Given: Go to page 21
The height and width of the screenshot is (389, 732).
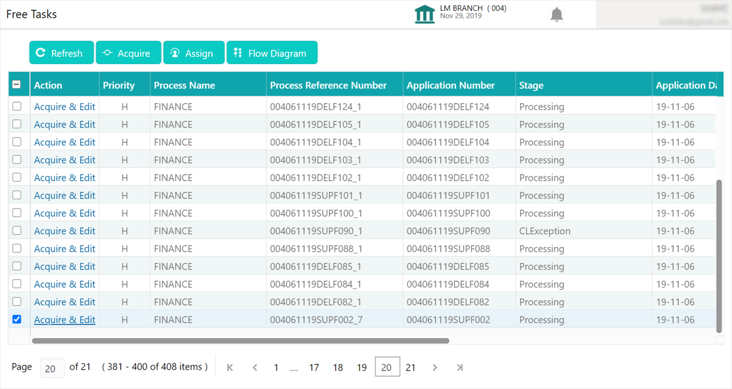Looking at the screenshot, I should pyautogui.click(x=410, y=367).
